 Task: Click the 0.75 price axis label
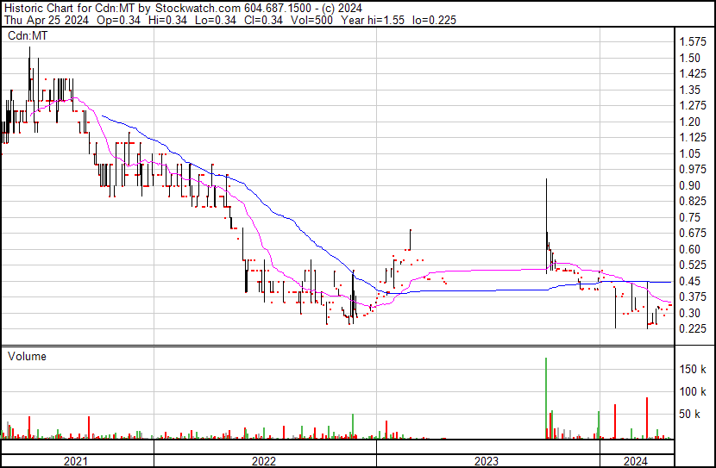[689, 217]
